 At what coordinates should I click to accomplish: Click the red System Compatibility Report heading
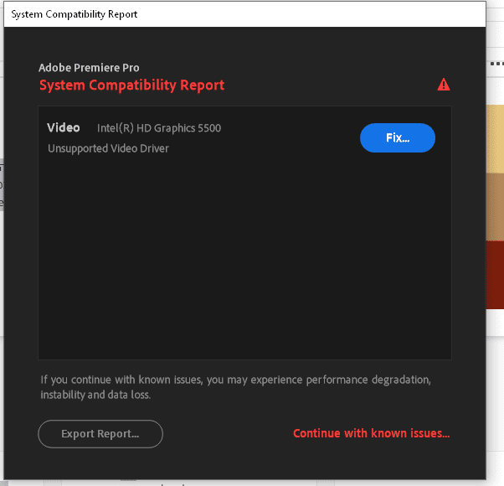(131, 85)
